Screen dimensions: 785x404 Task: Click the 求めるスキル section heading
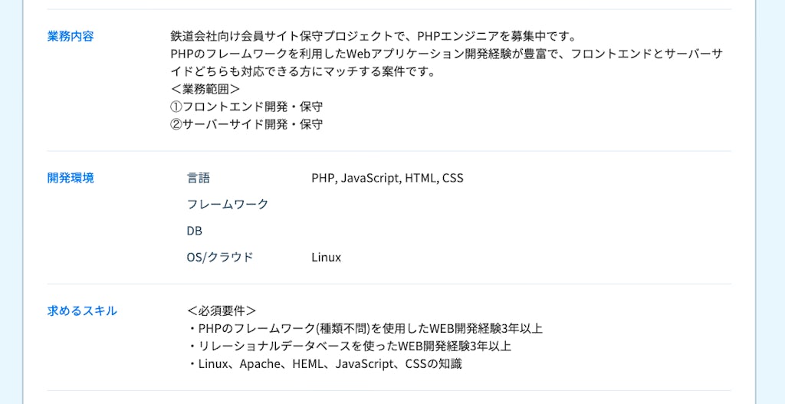tap(82, 310)
